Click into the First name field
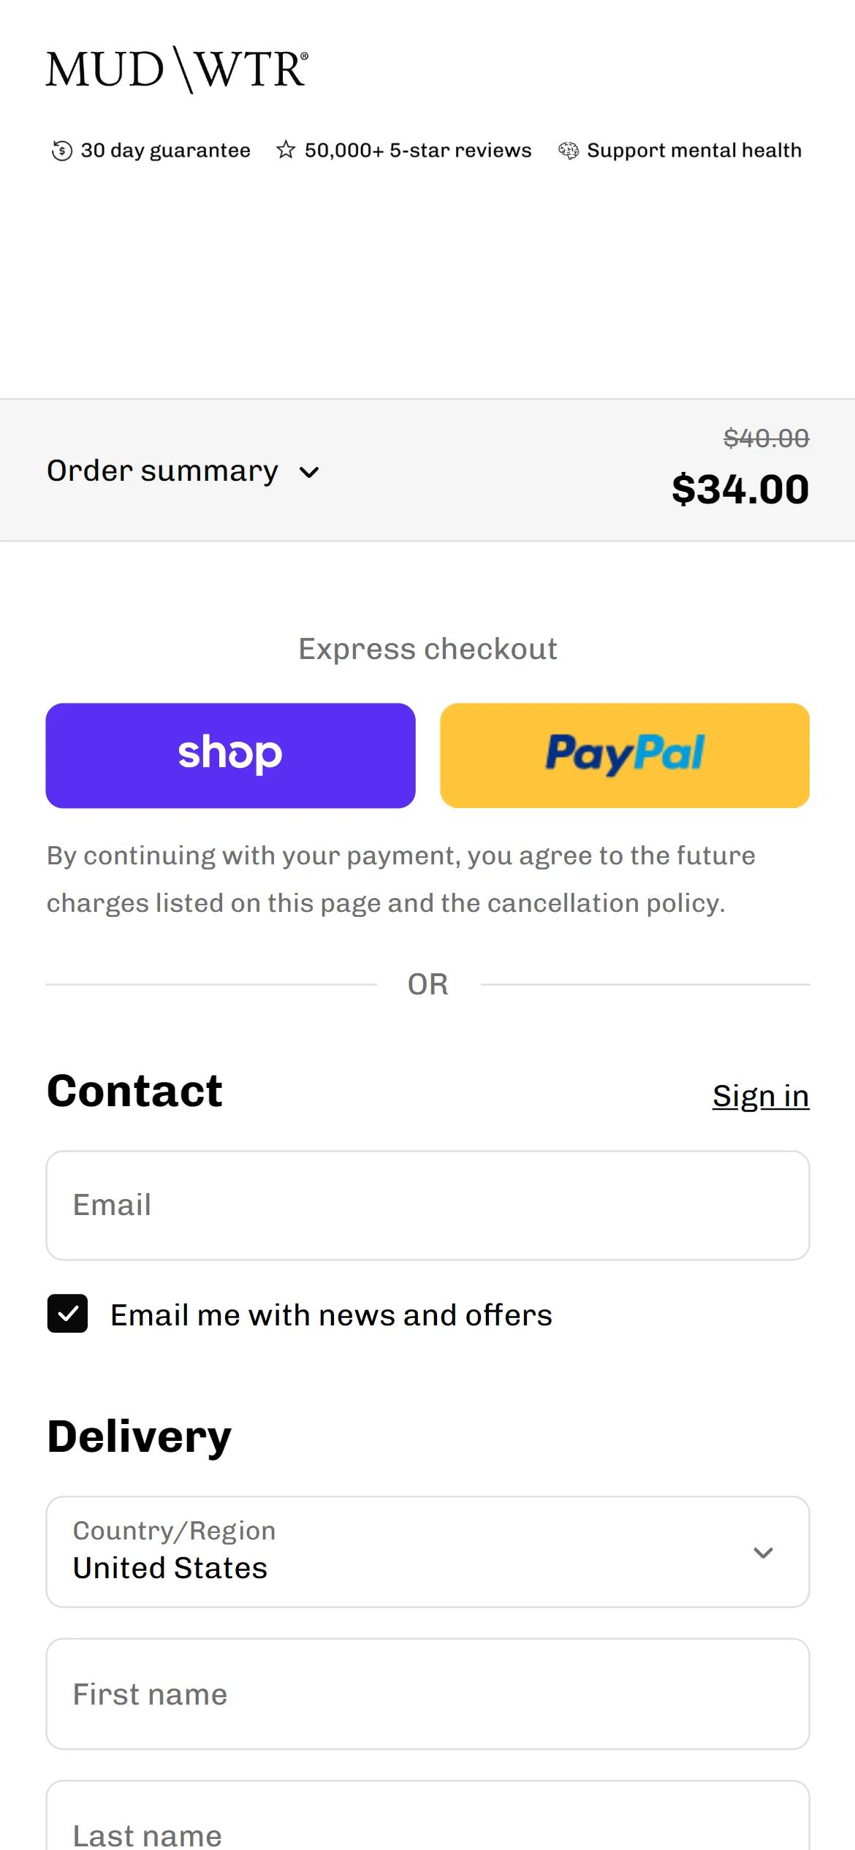Viewport: 855px width, 1850px height. click(427, 1694)
